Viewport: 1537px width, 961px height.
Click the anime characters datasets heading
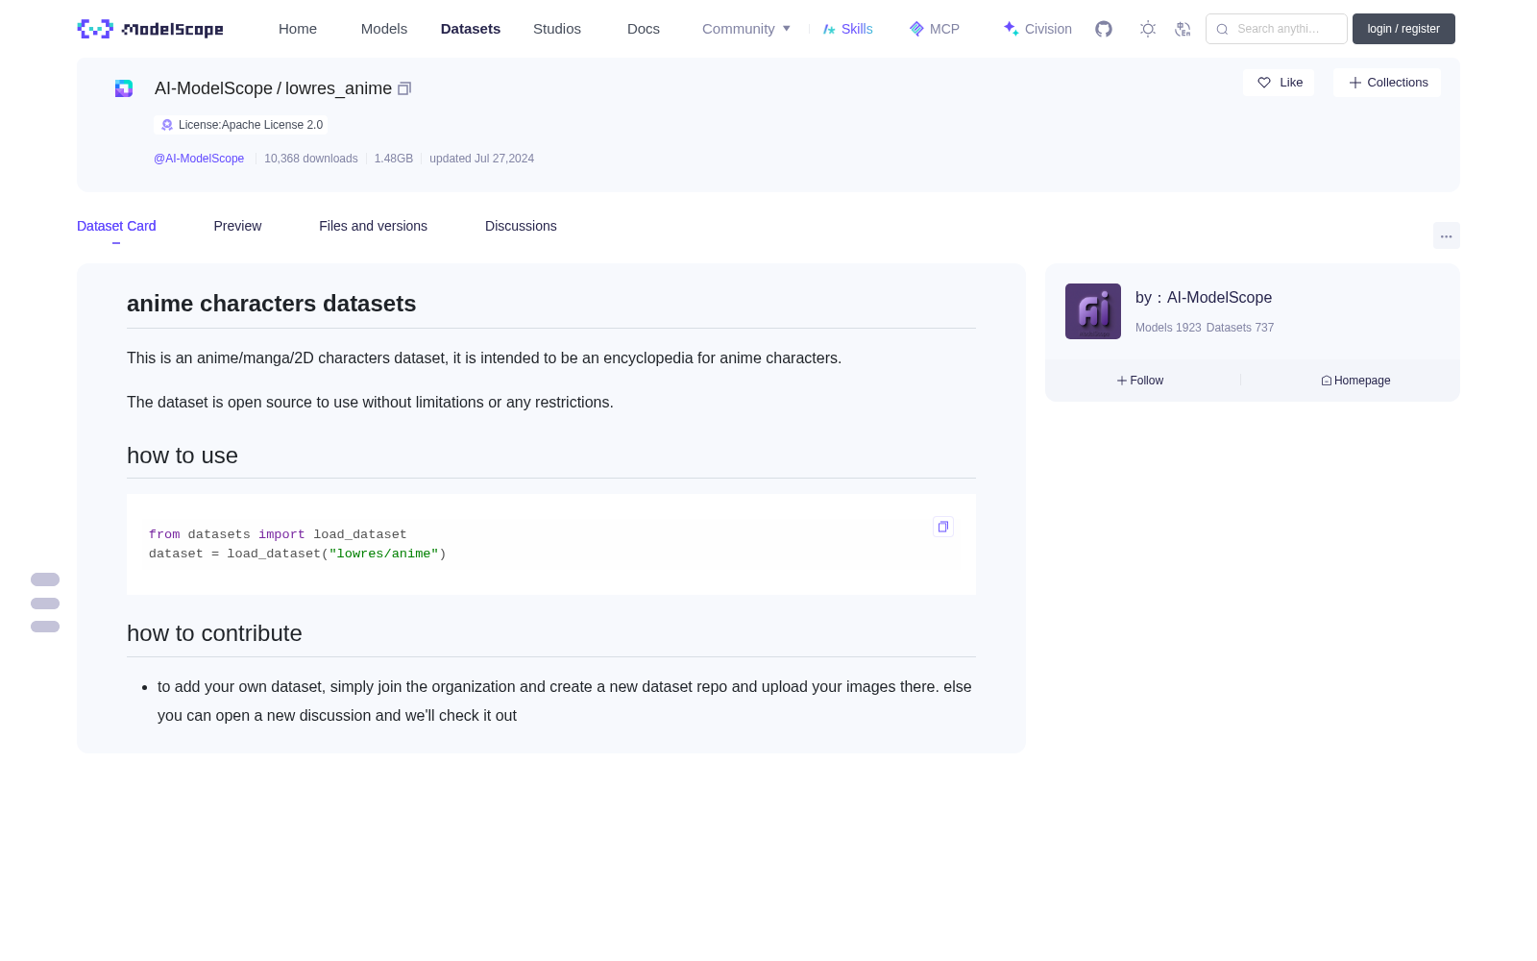(272, 304)
